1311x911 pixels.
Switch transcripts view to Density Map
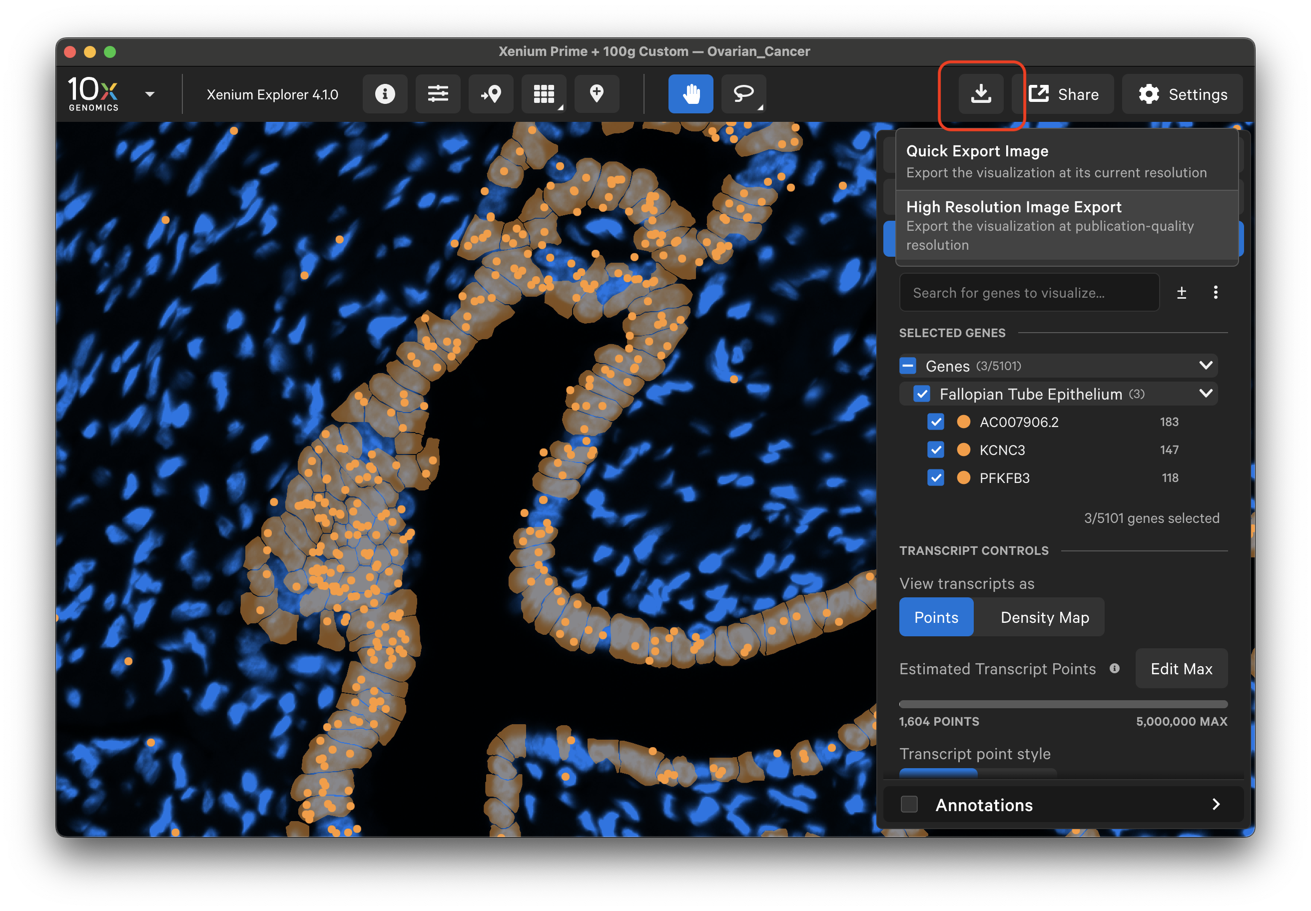(1044, 618)
